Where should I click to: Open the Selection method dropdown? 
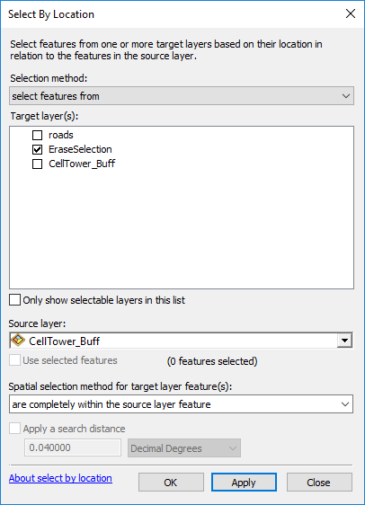182,95
